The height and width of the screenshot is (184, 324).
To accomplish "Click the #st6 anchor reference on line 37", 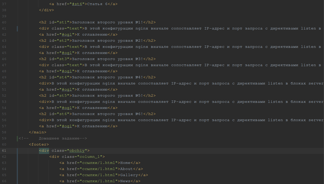I will click(78, 4).
